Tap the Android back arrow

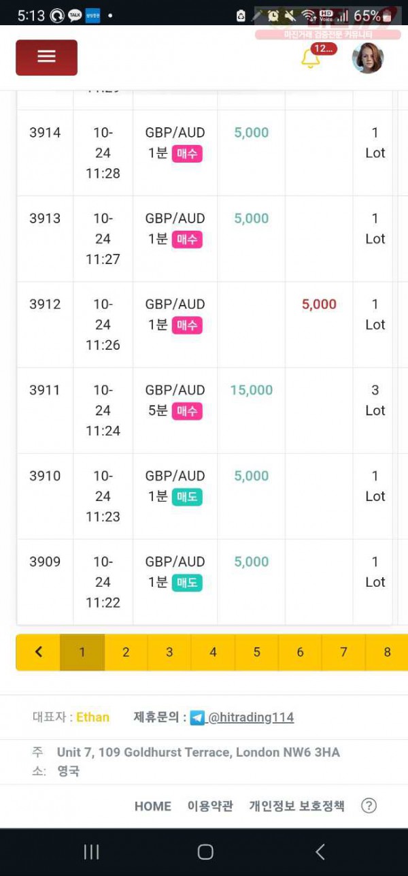(x=320, y=851)
